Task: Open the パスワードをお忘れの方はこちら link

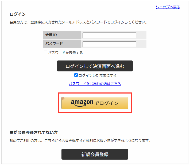Action: [x=95, y=84]
